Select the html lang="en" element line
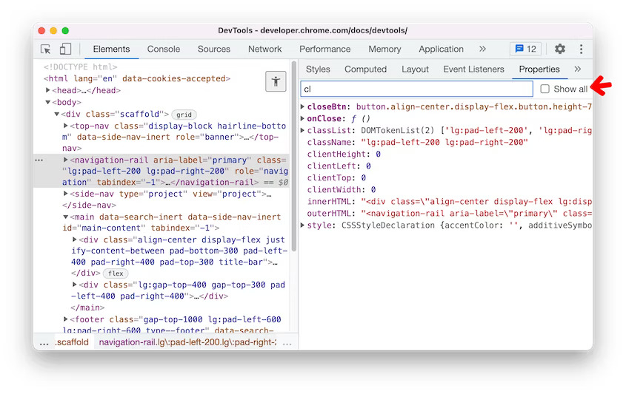The image size is (626, 394). coord(137,78)
